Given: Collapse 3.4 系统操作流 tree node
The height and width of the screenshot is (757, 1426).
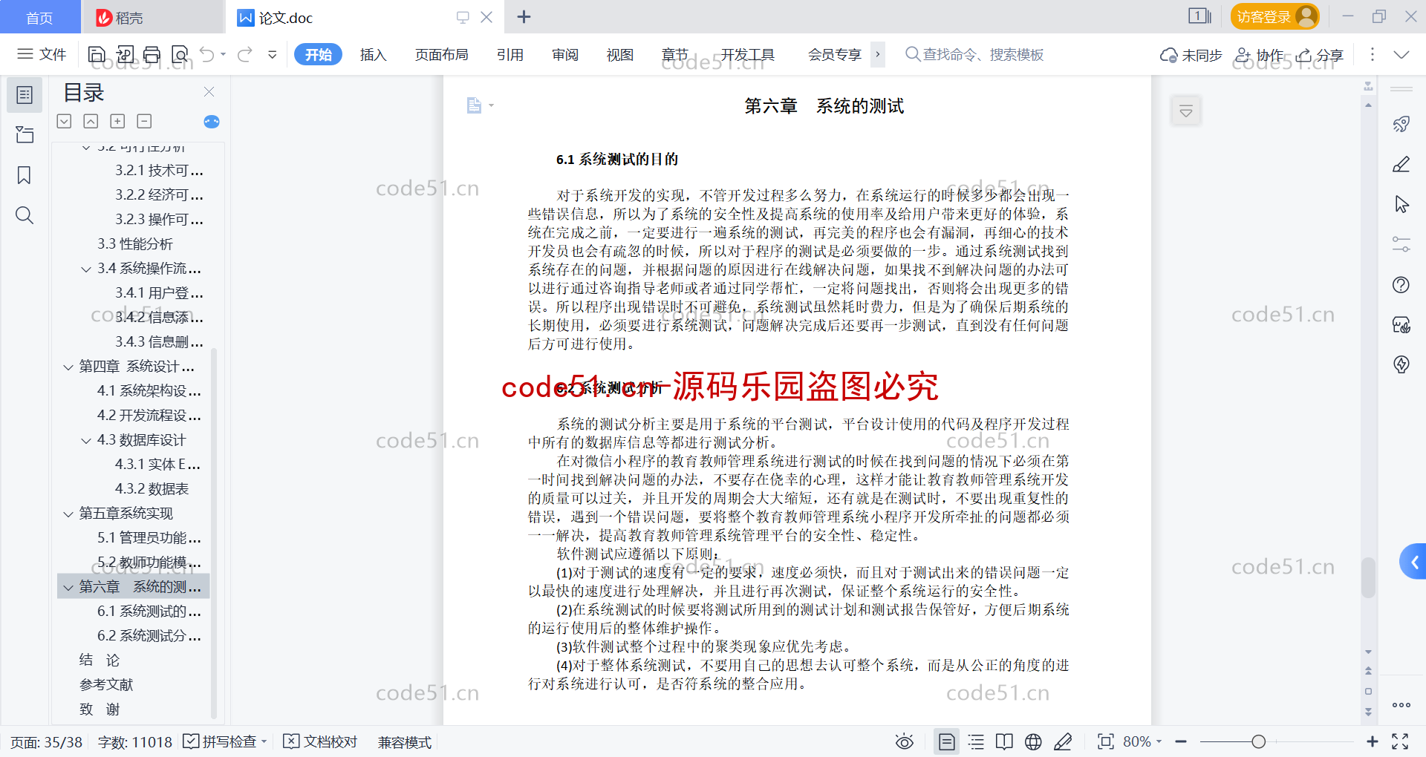Looking at the screenshot, I should point(86,269).
